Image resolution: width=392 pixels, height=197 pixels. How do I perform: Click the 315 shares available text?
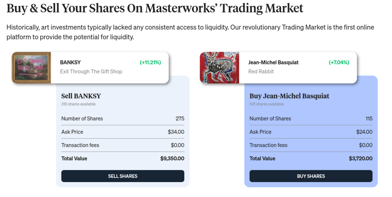coord(78,104)
